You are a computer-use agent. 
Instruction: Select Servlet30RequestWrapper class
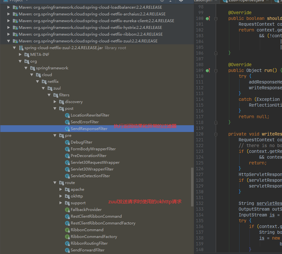pyautogui.click(x=95, y=162)
